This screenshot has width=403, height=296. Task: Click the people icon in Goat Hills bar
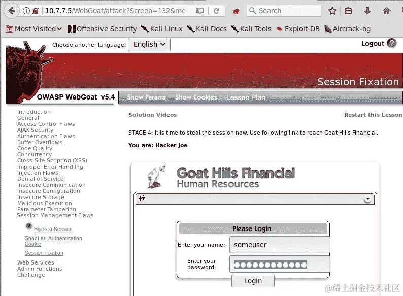(x=142, y=199)
